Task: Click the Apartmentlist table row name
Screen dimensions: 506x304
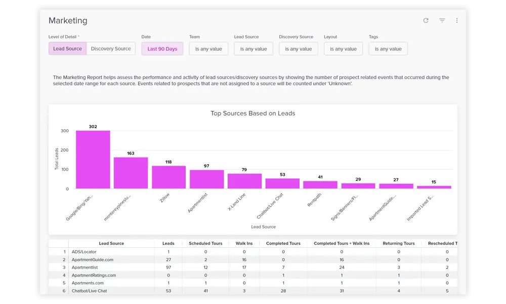Action: point(85,267)
